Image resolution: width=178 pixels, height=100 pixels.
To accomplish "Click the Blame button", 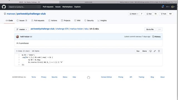I will (145, 51).
